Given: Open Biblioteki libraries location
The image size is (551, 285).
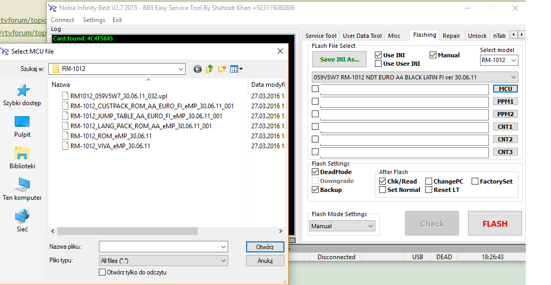Looking at the screenshot, I should pyautogui.click(x=22, y=158).
